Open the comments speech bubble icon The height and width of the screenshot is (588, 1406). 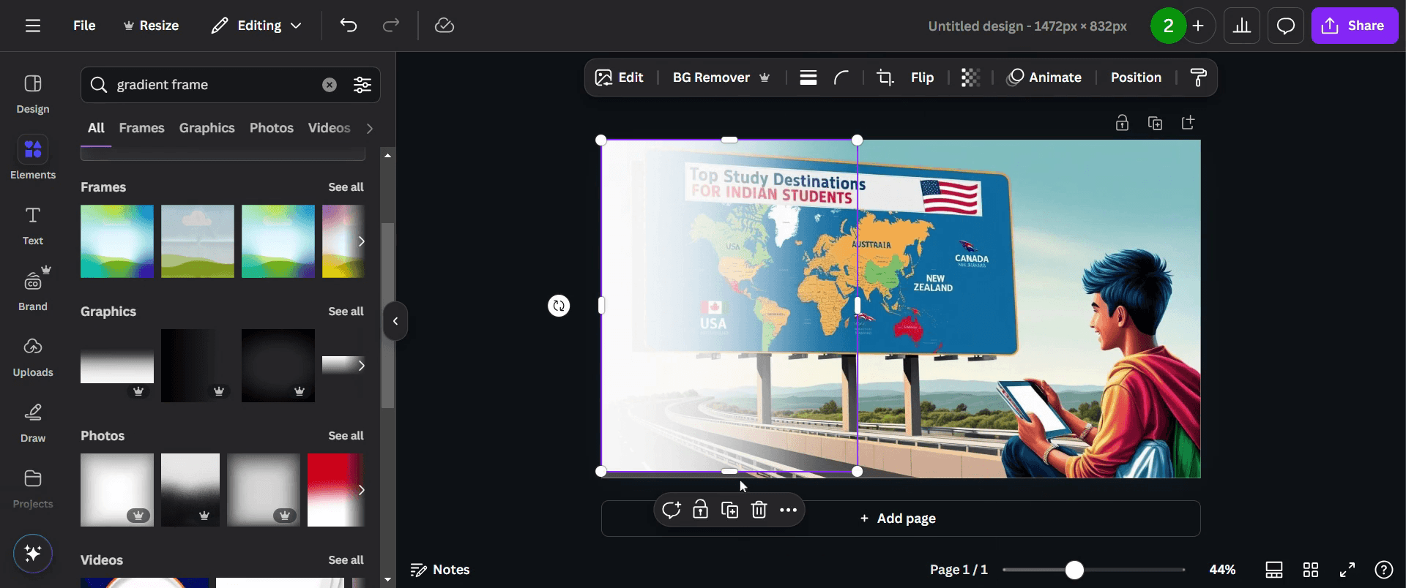point(1286,26)
